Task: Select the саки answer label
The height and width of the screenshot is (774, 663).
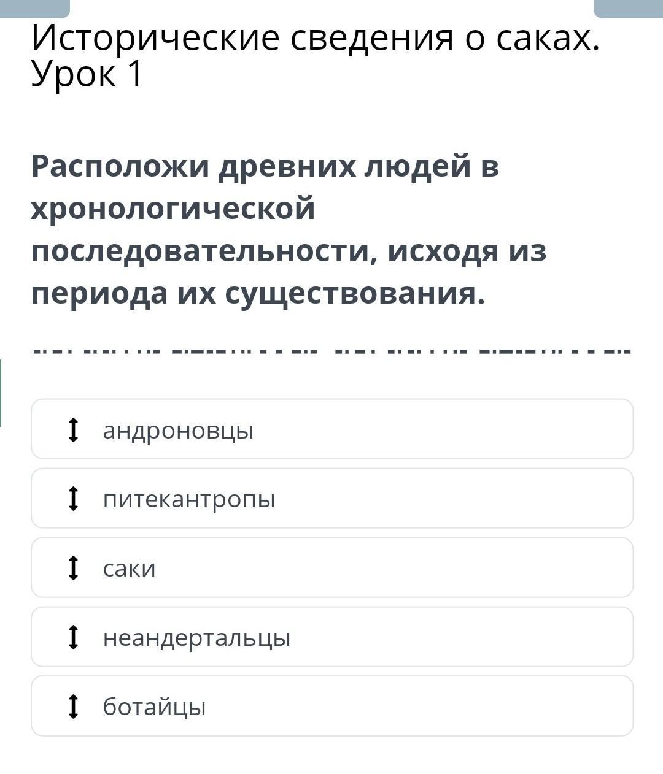Action: click(x=130, y=569)
